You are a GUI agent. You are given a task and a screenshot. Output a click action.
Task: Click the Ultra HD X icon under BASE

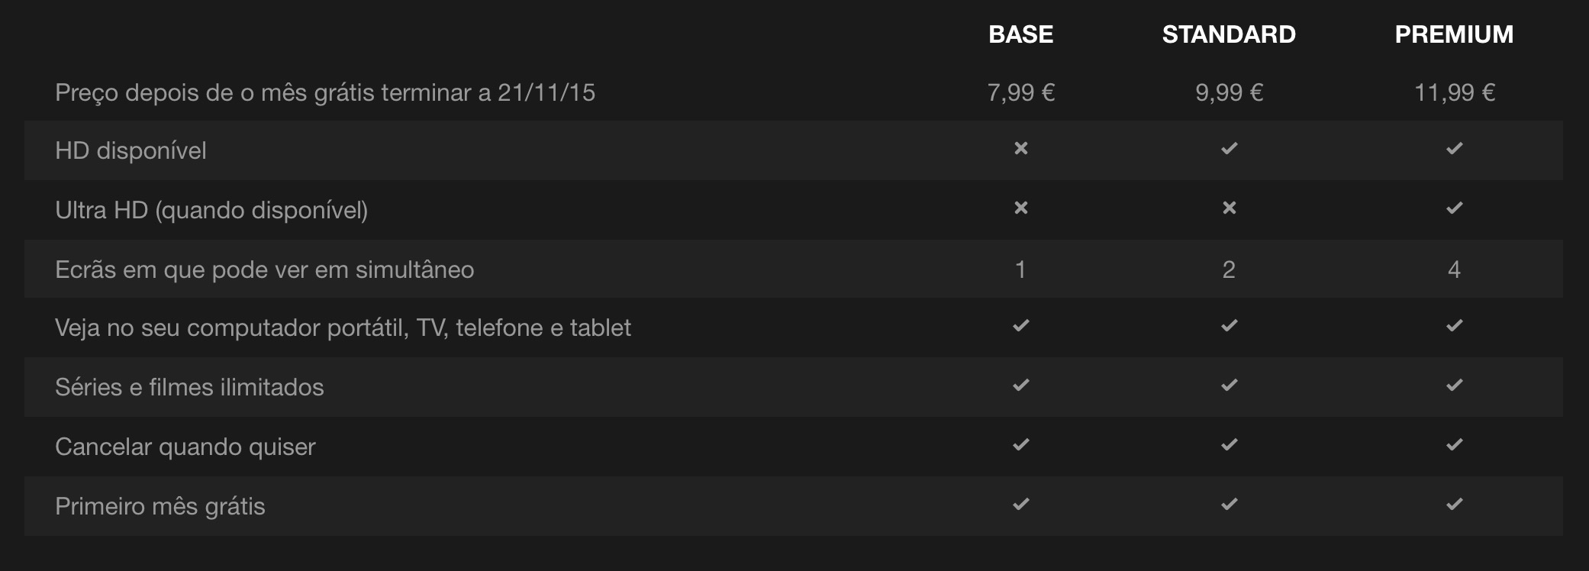click(x=1020, y=208)
